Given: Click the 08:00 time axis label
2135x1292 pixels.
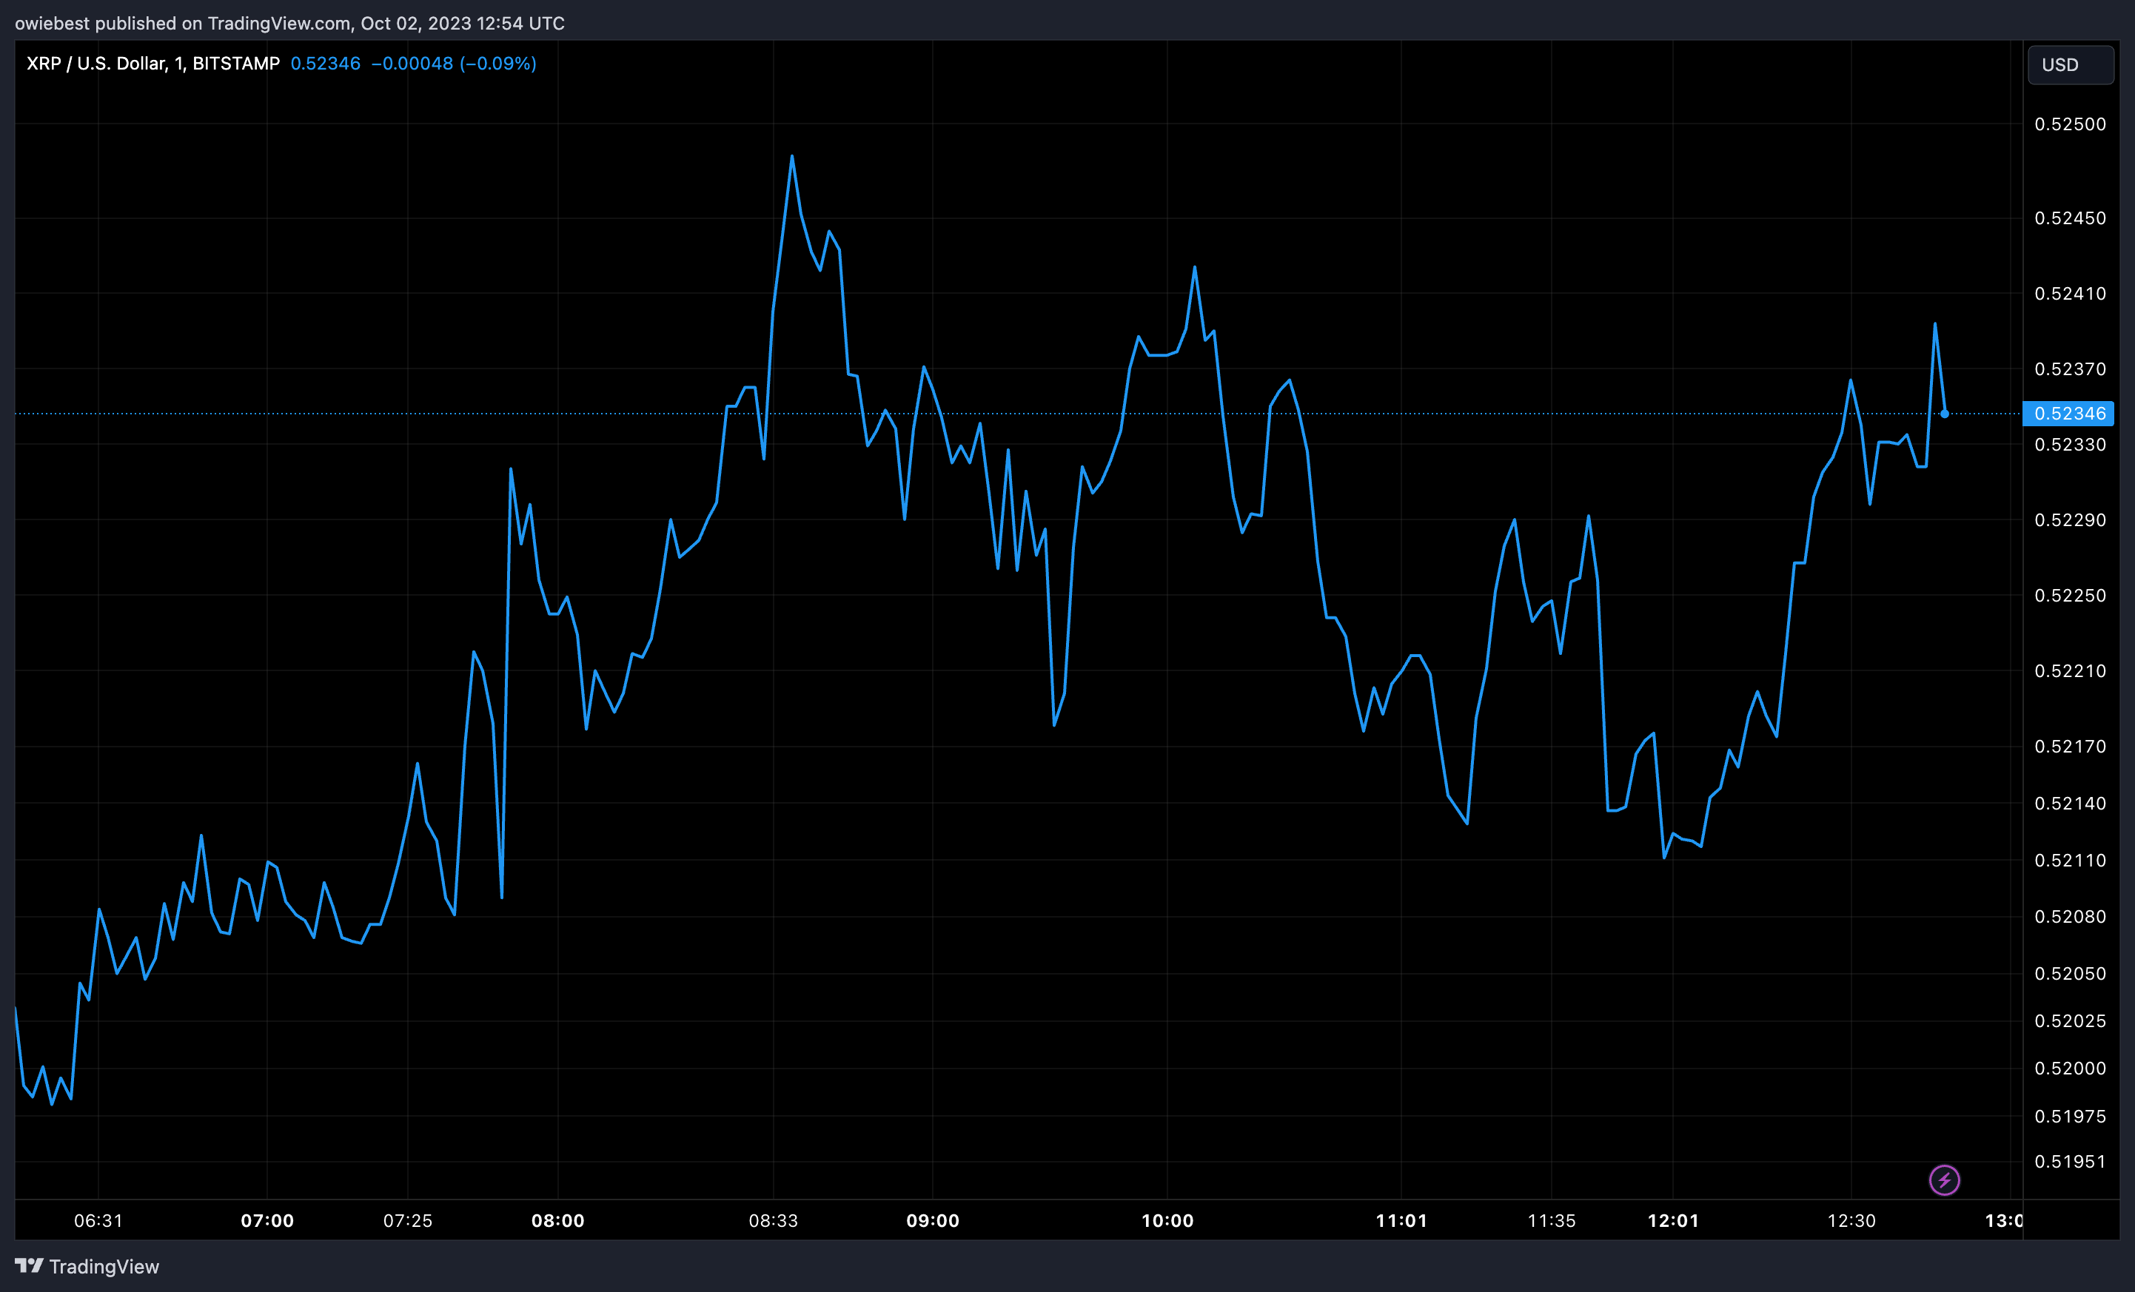Looking at the screenshot, I should 557,1220.
